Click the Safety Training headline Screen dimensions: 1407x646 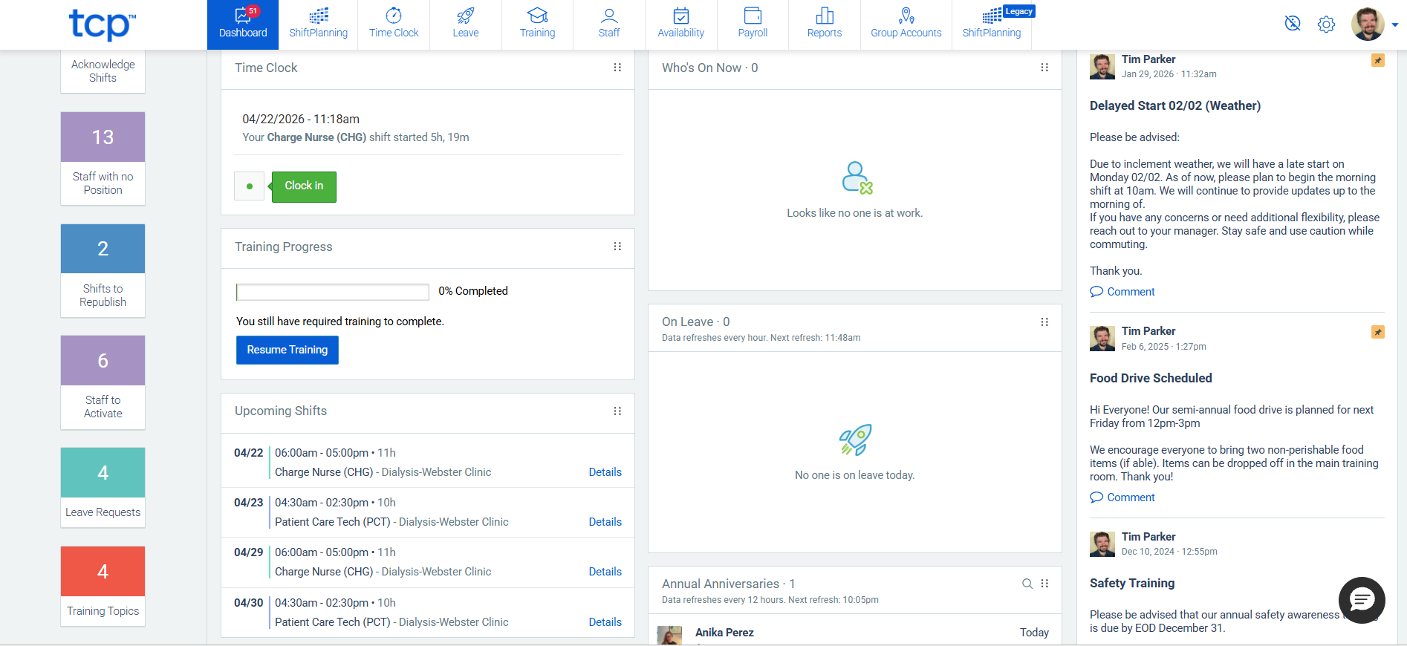click(x=1132, y=584)
